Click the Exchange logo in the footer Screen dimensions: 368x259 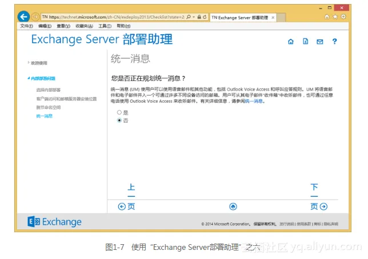pyautogui.click(x=55, y=222)
